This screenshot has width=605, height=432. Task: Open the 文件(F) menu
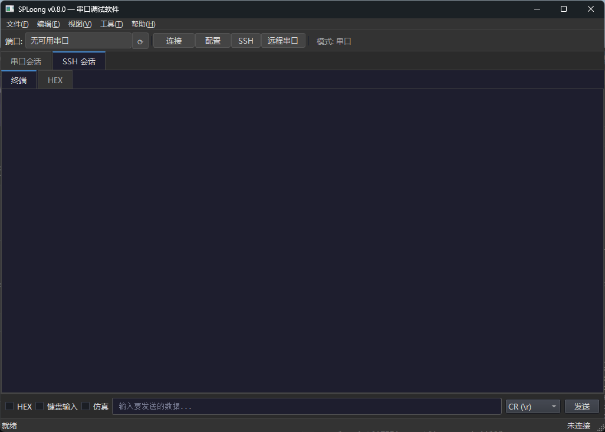coord(17,24)
